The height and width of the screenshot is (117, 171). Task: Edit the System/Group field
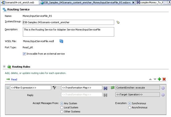click(x=69, y=22)
